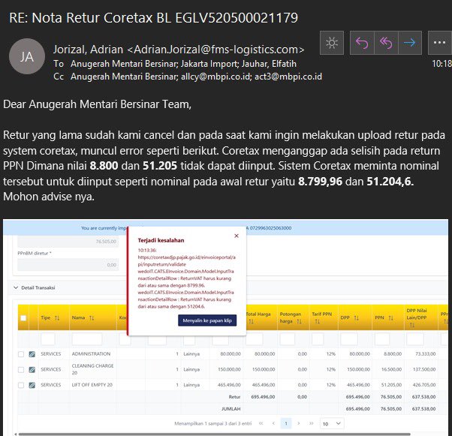The image size is (452, 436).
Task: Click Cc recipient allcy@mbpi.co.id
Action: click(216, 77)
